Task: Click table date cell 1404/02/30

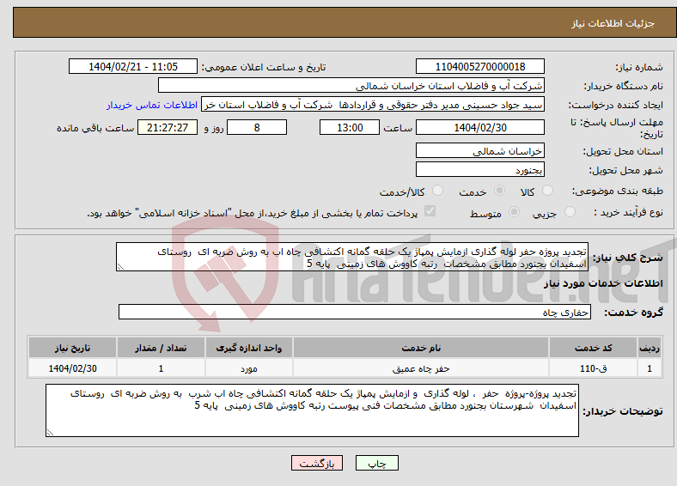Action: click(72, 368)
